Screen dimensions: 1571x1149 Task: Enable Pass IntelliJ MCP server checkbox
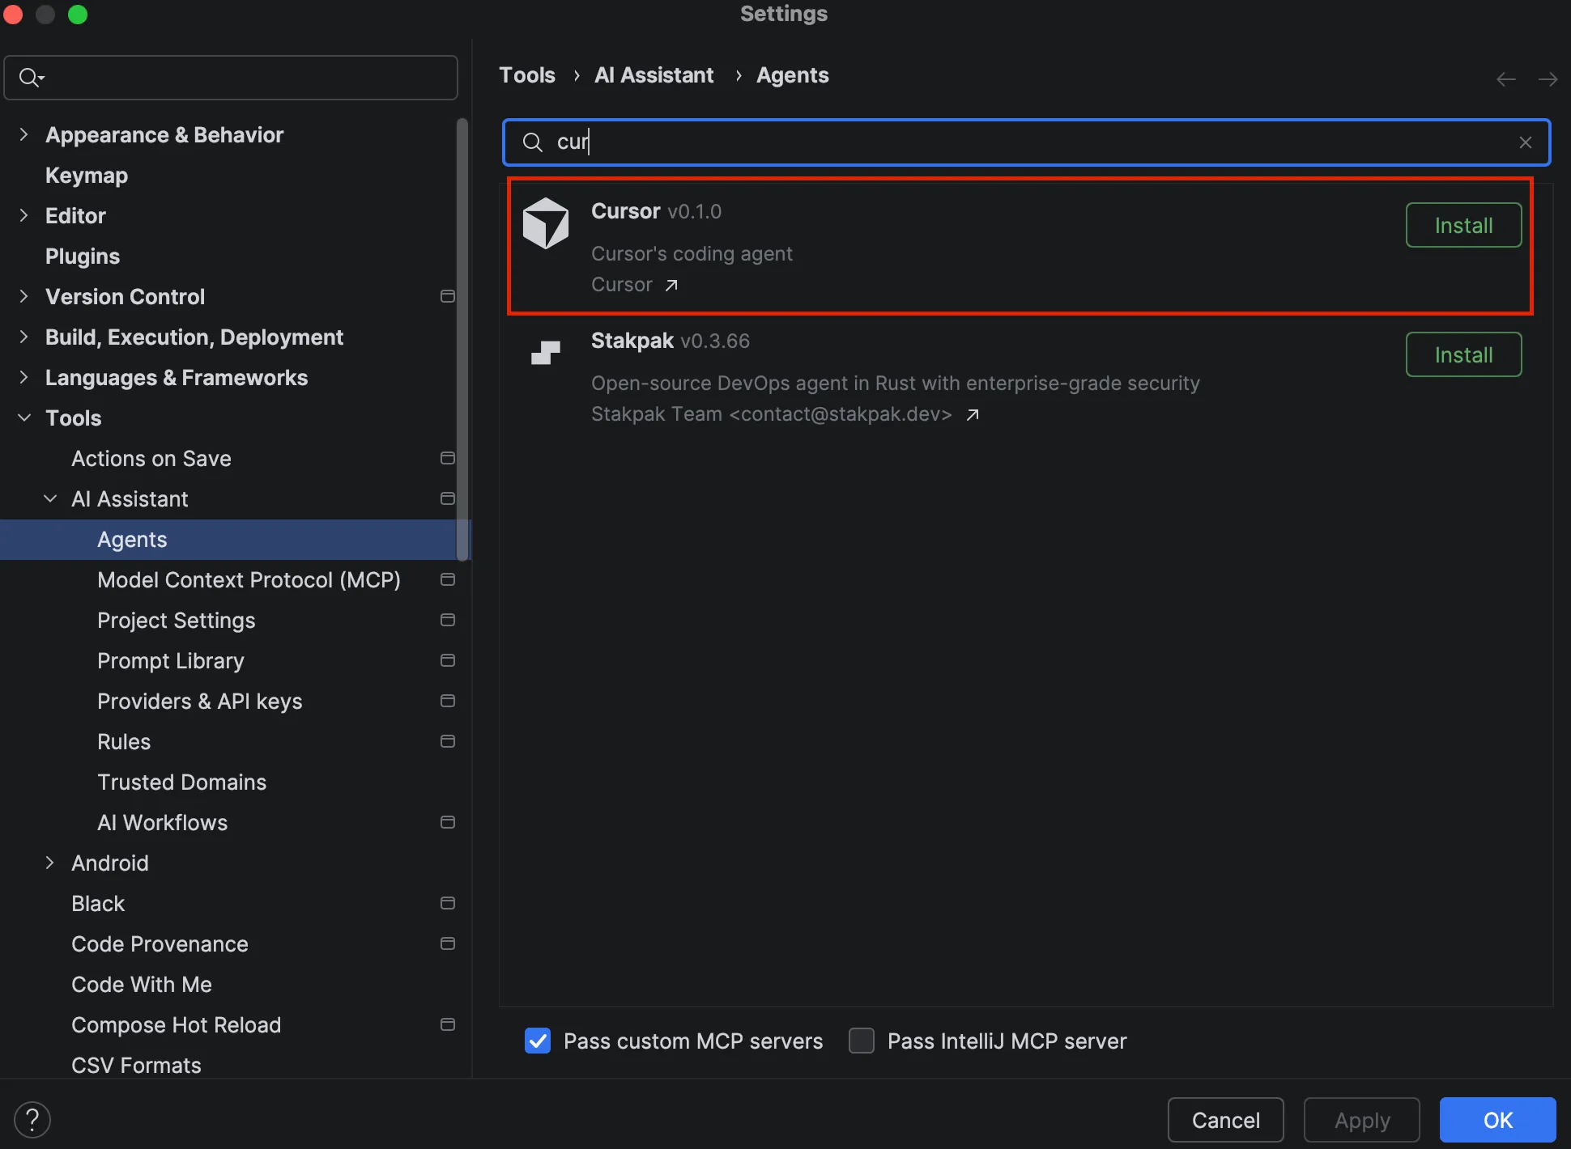click(862, 1041)
